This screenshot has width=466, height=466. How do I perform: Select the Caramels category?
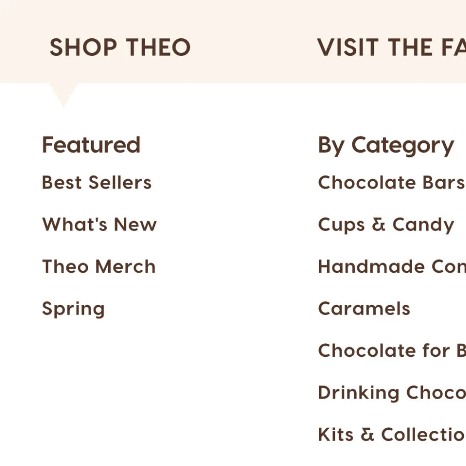click(364, 308)
